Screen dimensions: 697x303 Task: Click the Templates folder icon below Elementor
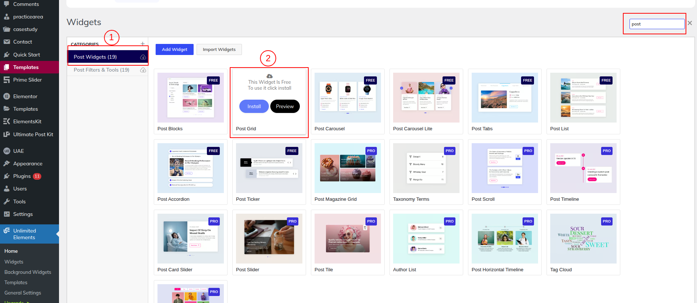pos(7,109)
